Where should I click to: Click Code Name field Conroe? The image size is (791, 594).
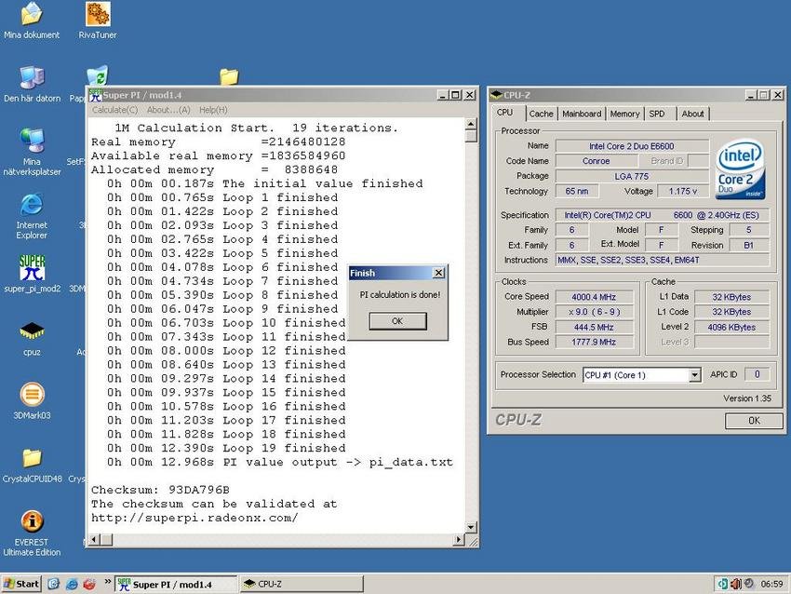point(597,161)
